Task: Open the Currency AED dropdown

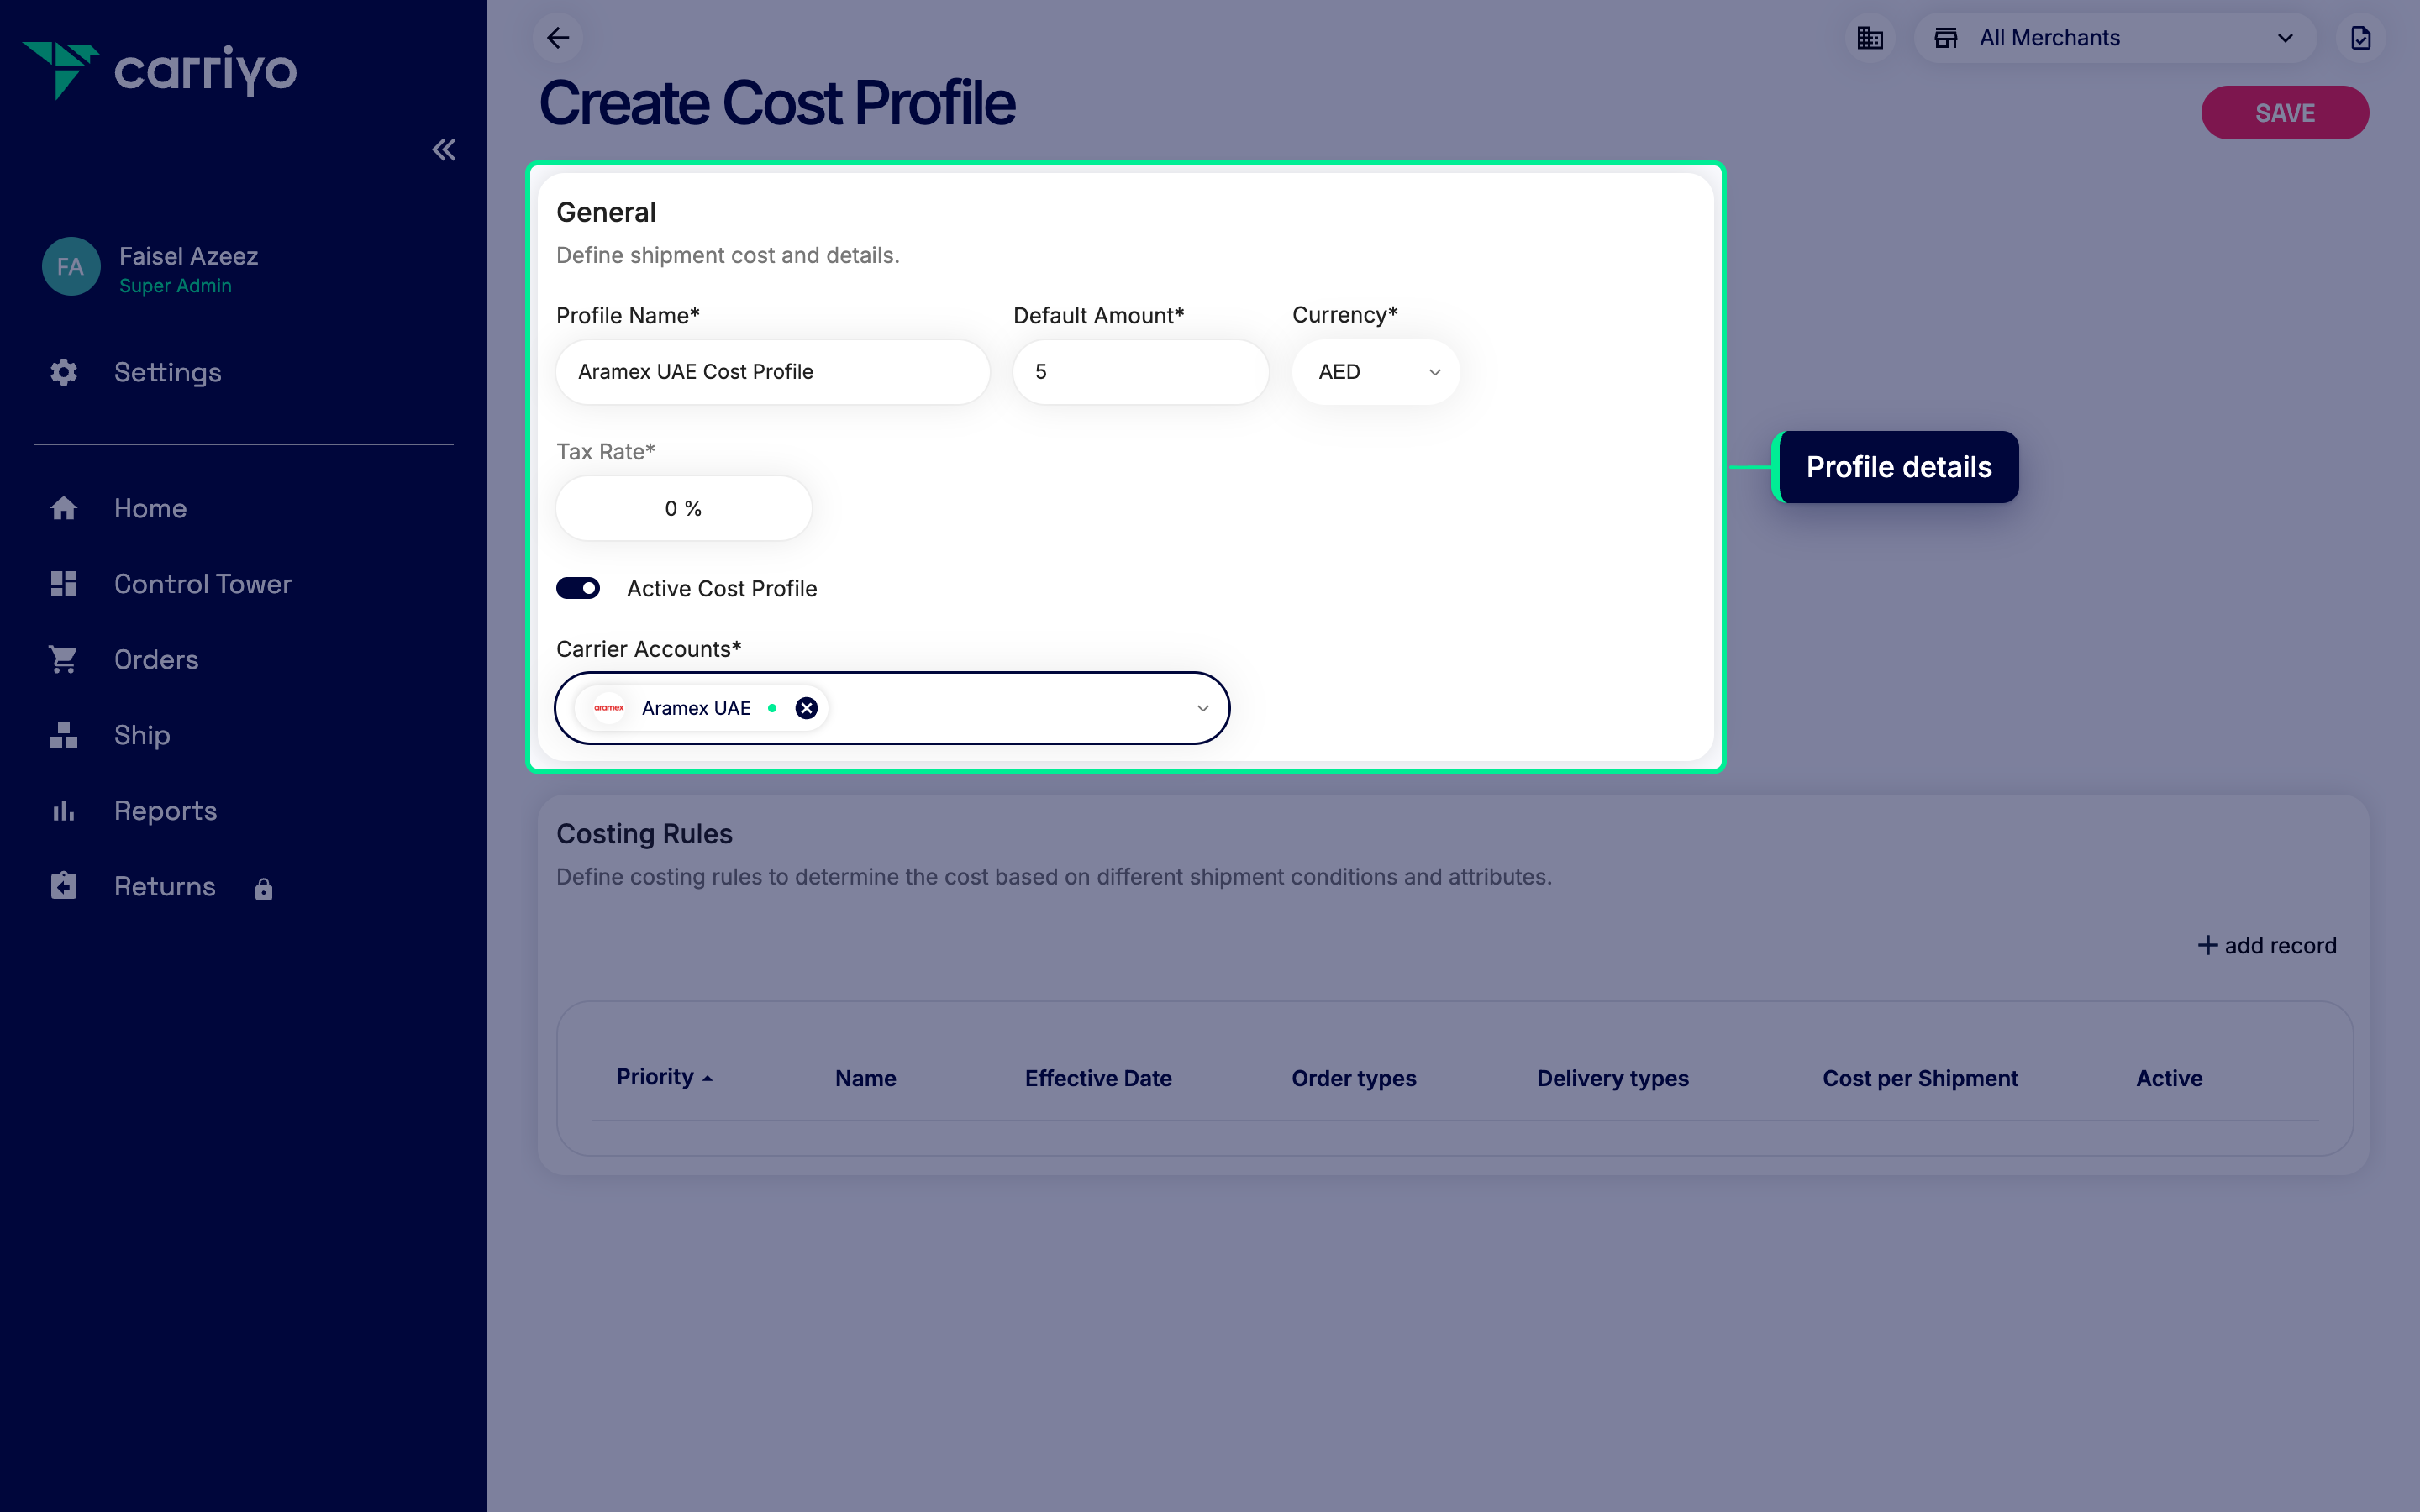Action: tap(1376, 372)
